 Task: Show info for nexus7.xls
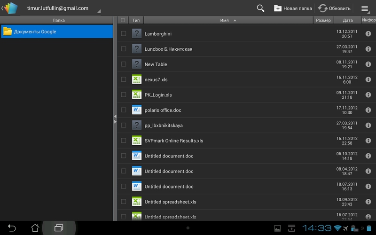368,79
